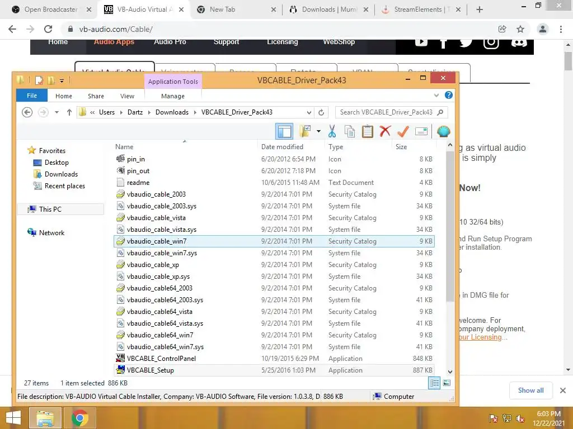Click the Explorer help question mark icon
The height and width of the screenshot is (429, 573).
tap(449, 95)
